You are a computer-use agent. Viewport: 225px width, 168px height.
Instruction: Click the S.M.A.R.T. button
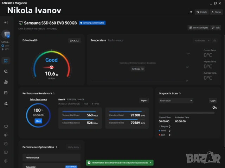[x=74, y=41]
